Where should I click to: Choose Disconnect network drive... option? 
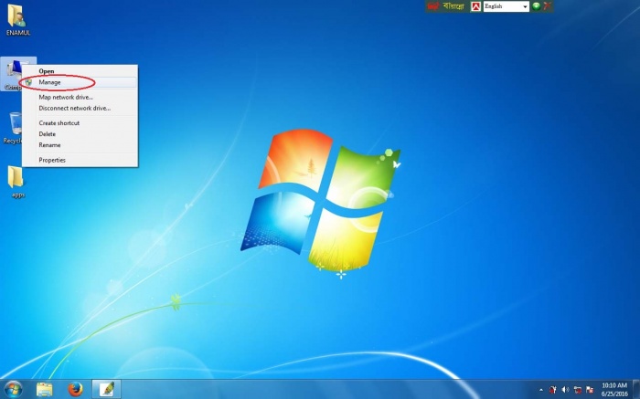[80, 108]
